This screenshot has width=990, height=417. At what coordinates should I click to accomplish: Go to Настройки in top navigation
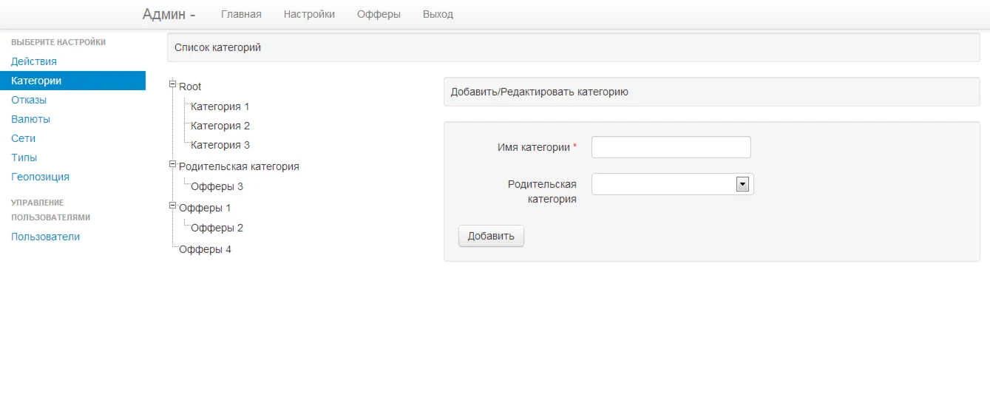click(309, 14)
